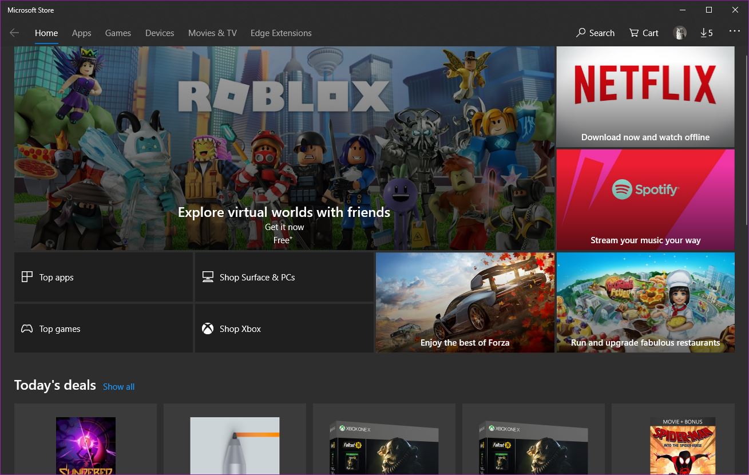Screen dimensions: 749x475
Task: Open Top games tile
Action: (x=104, y=328)
